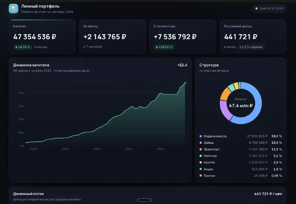This screenshot has height=204, width=296.
Task: Click the Структура panel title
Action: (209, 65)
